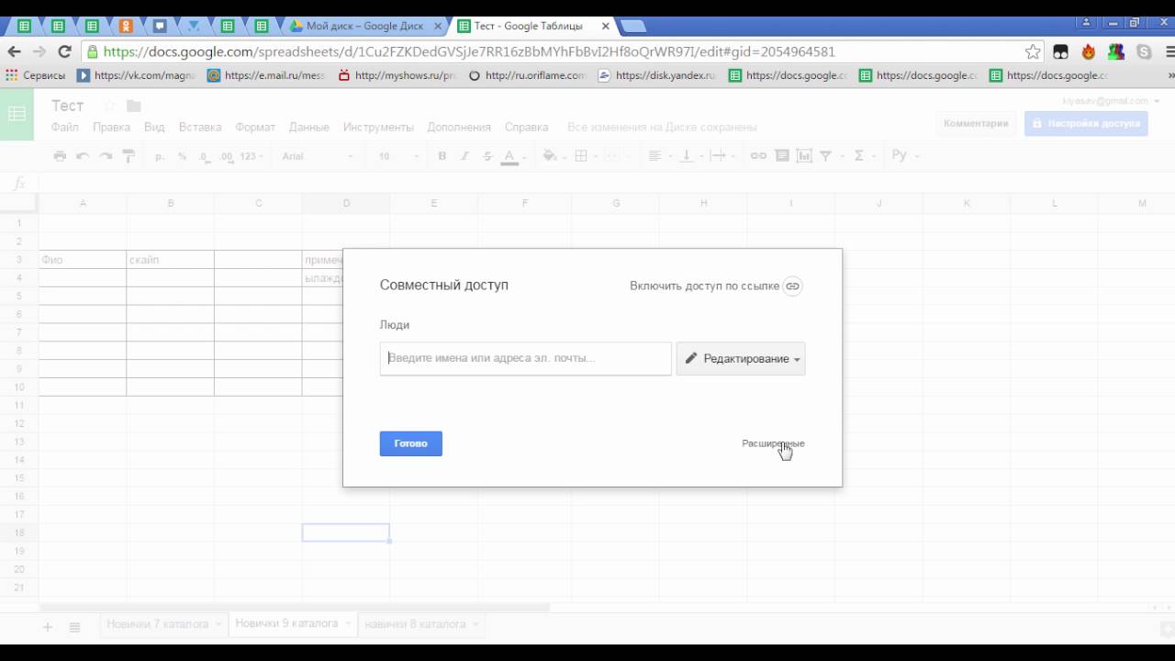Open the Расширенные sharing settings link
Image resolution: width=1175 pixels, height=661 pixels.
coord(773,443)
